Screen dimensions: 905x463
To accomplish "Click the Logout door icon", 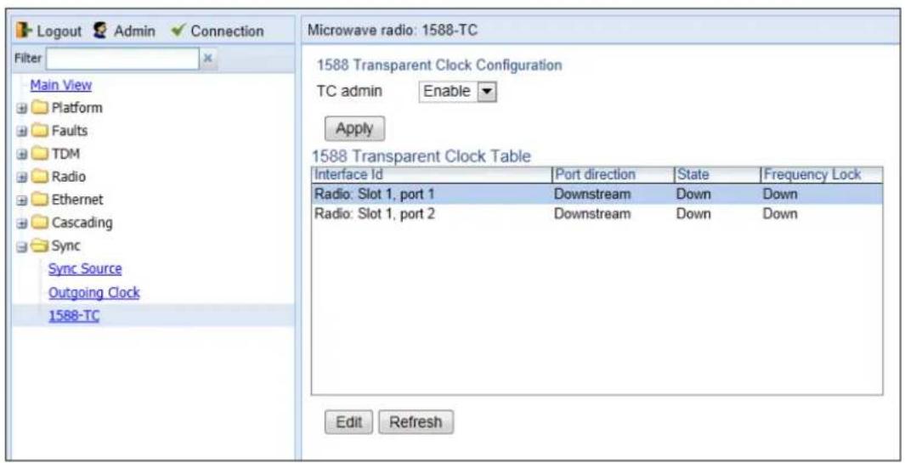I will [x=25, y=31].
